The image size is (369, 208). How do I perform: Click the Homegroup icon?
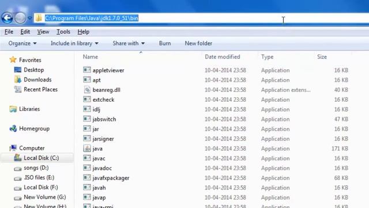point(13,128)
